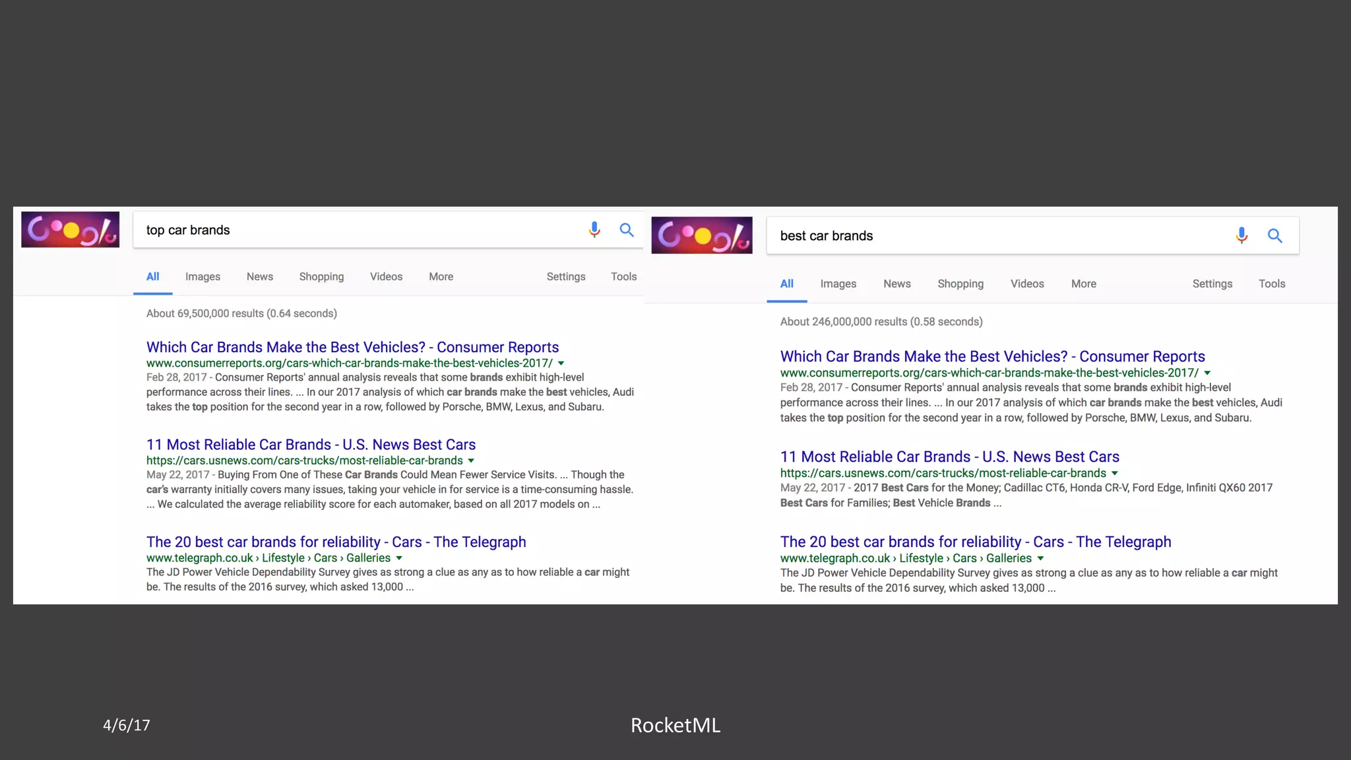This screenshot has height=760, width=1351.
Task: Open Shopping tab in left search results
Action: [x=321, y=276]
